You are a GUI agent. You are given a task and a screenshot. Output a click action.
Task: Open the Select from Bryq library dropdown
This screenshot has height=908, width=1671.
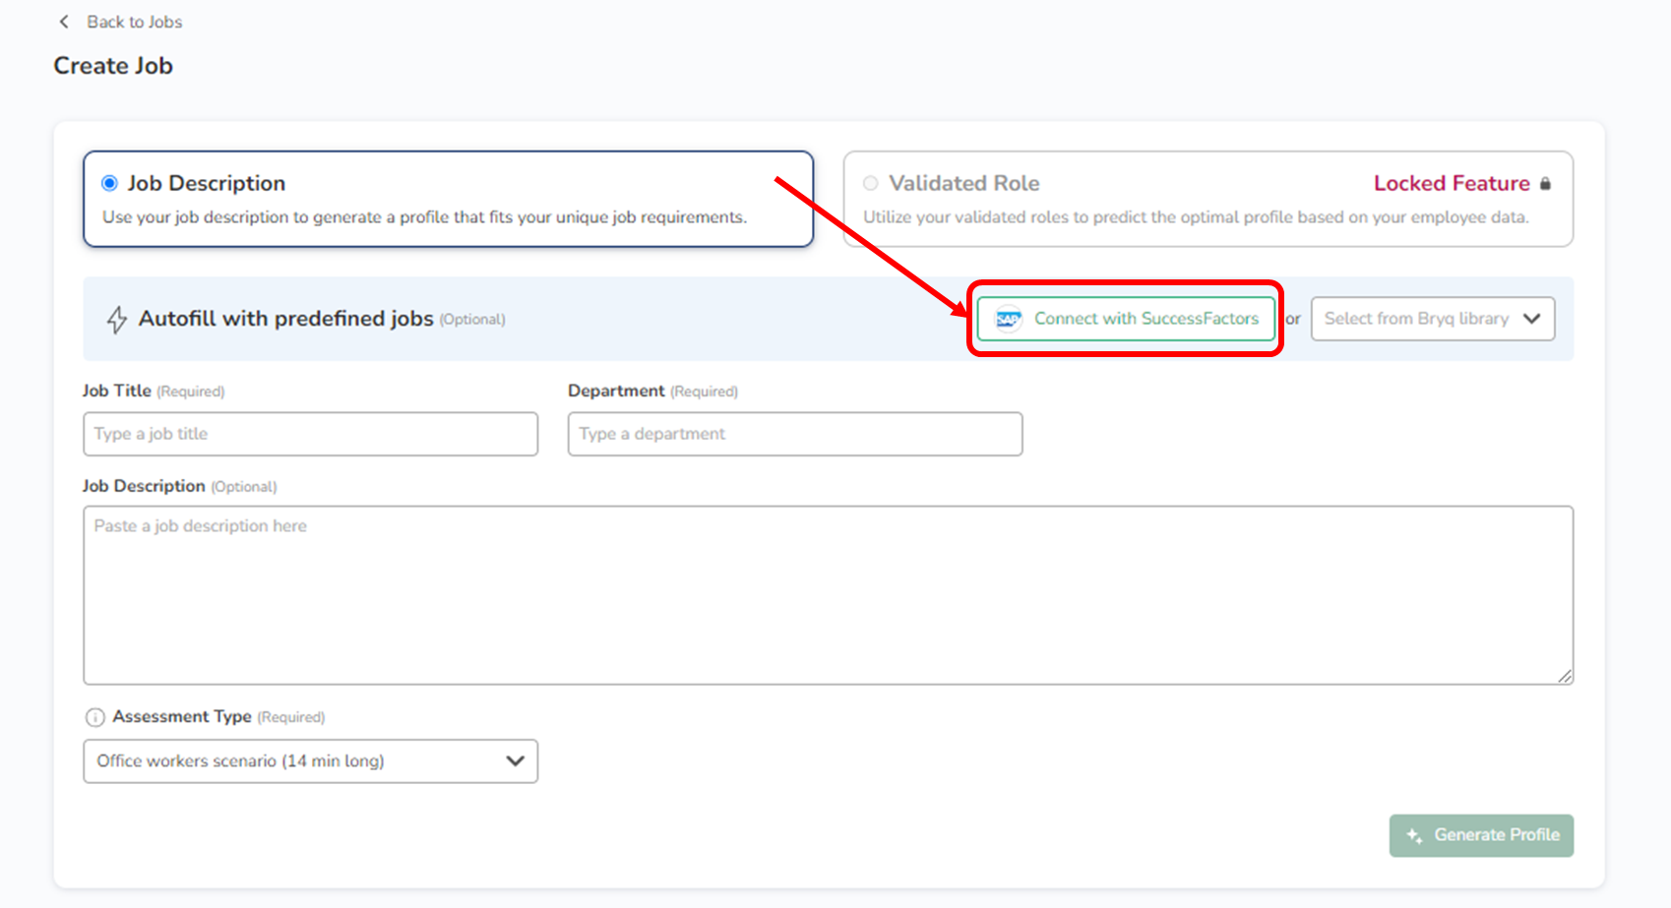coord(1417,319)
